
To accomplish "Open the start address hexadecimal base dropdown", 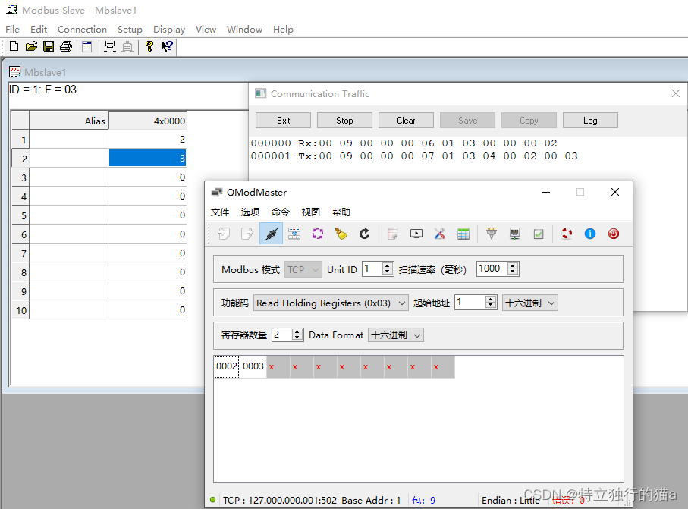I will (530, 303).
